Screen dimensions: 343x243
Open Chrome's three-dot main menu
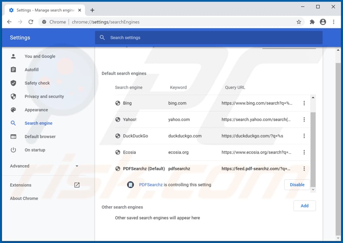333,22
